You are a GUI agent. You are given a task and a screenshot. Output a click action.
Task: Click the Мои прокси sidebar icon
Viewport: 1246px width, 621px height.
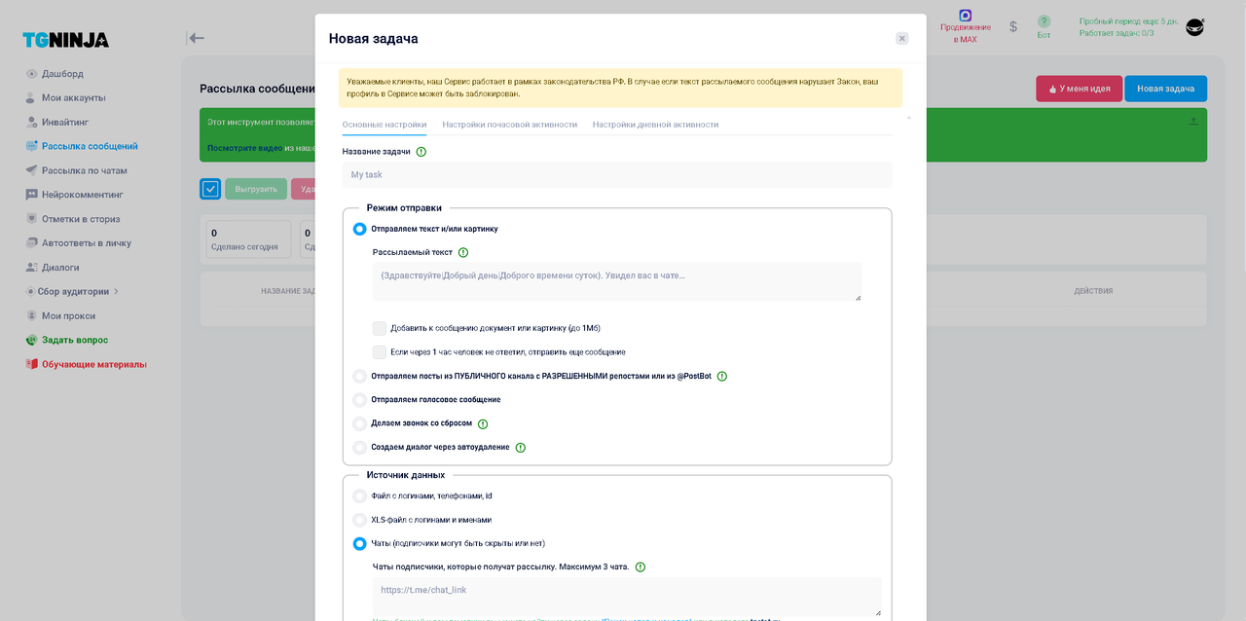[31, 315]
